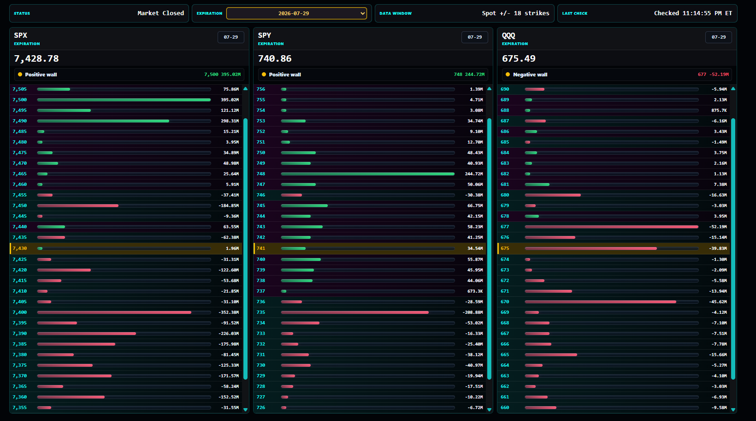The height and width of the screenshot is (421, 756).
Task: Click the SPX panel vertical scrollbar thumb
Action: pyautogui.click(x=245, y=249)
